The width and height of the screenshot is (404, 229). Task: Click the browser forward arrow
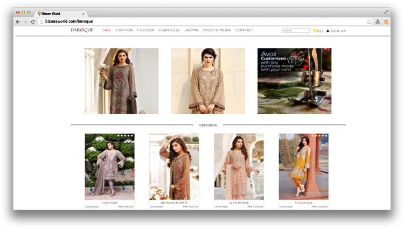(25, 22)
